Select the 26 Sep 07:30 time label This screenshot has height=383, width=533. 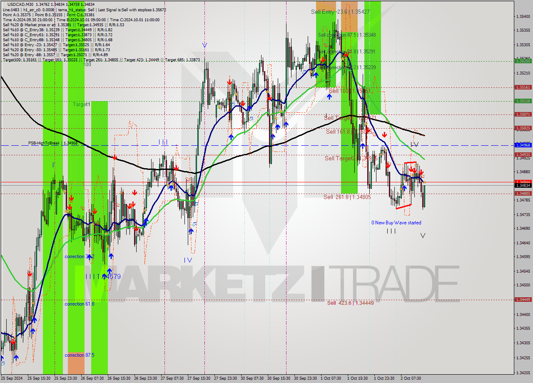pos(92,378)
